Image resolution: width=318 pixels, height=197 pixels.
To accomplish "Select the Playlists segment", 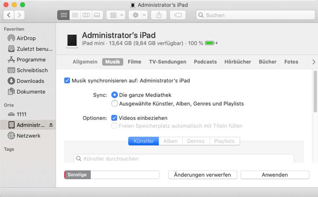I will click(x=225, y=141).
